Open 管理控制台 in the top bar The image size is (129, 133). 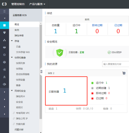18,4
